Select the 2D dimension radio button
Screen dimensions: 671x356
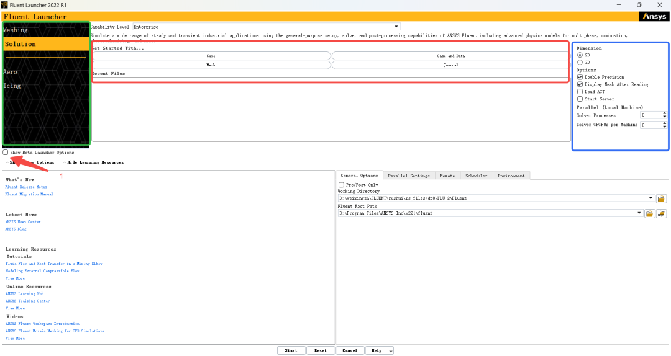580,55
